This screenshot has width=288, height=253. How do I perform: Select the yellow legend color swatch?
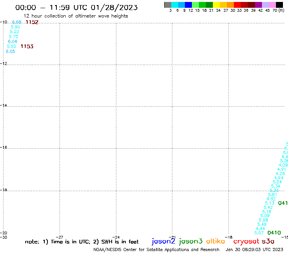tap(216, 5)
